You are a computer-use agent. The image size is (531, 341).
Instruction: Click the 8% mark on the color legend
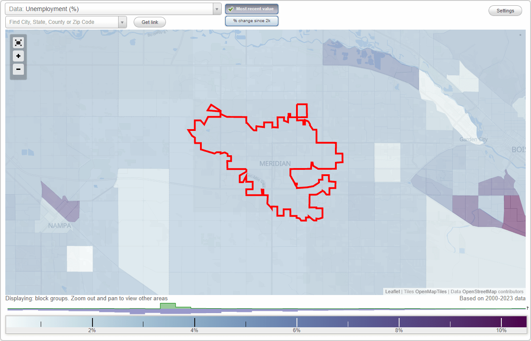click(399, 330)
